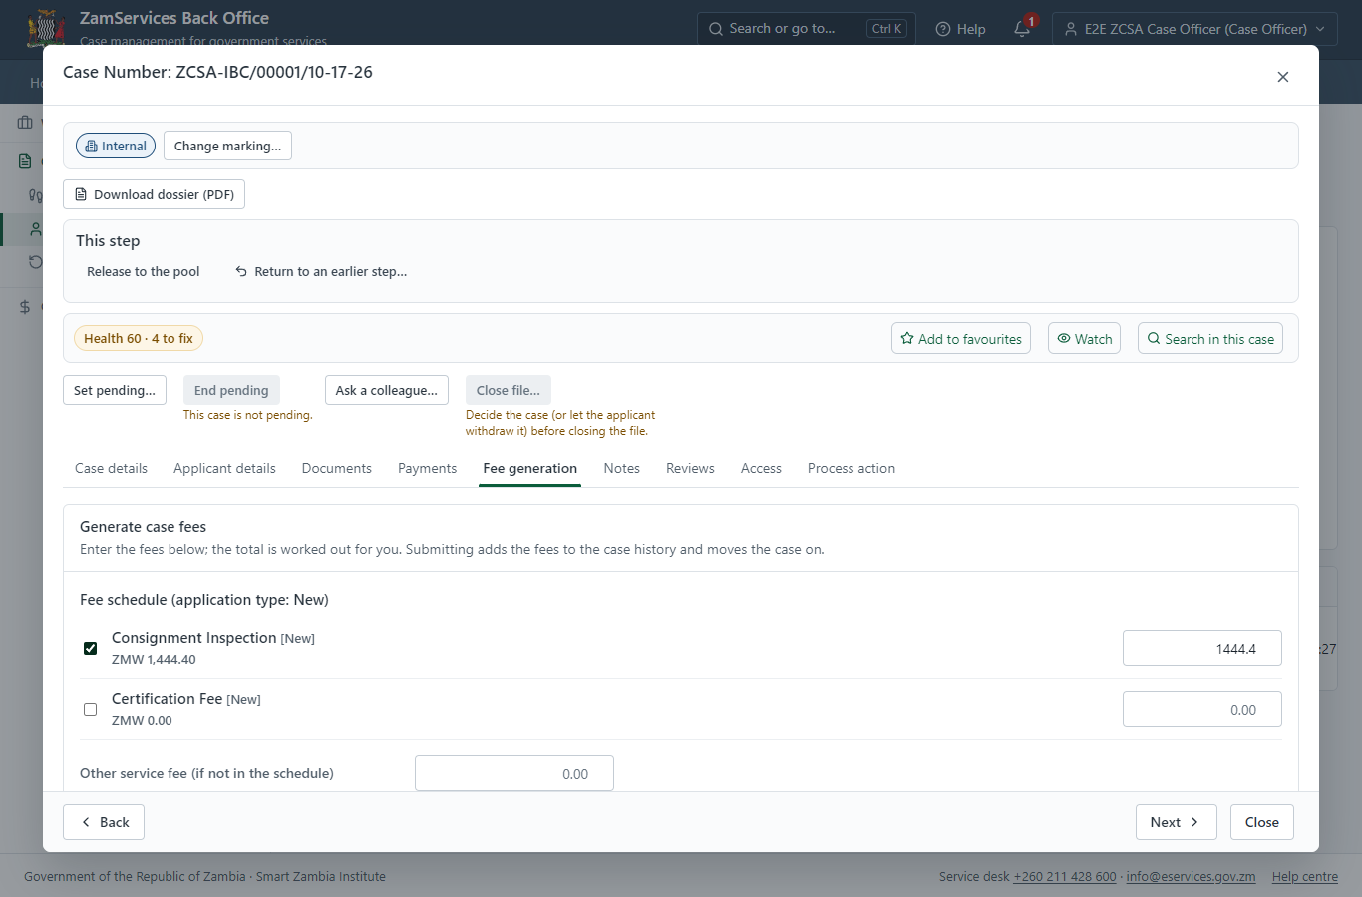This screenshot has width=1362, height=897.
Task: Open the Help centre link
Action: [1304, 876]
